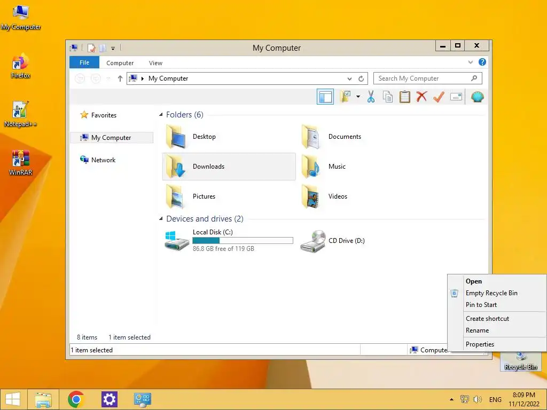This screenshot has height=410, width=547.
Task: Select the Music folder
Action: pyautogui.click(x=364, y=167)
